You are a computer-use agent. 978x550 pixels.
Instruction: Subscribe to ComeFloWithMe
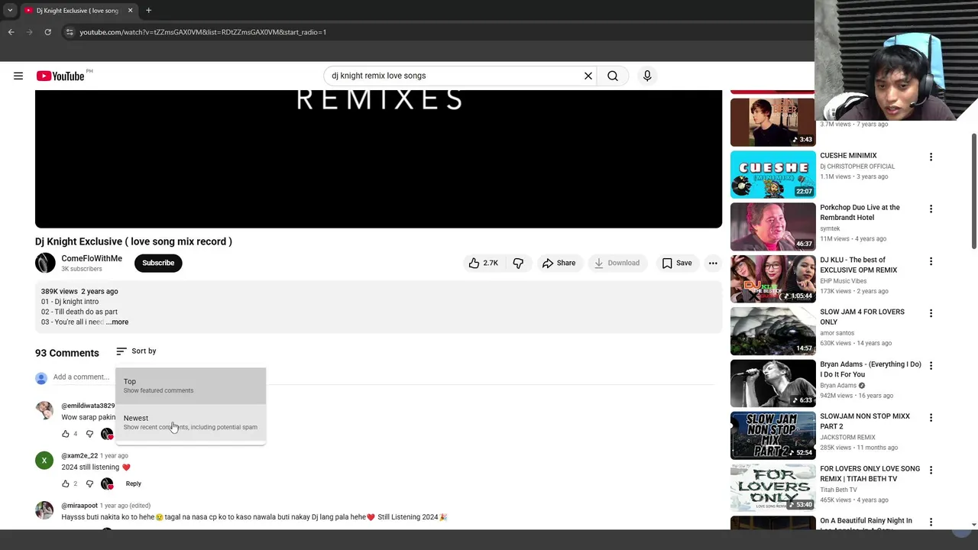point(158,263)
